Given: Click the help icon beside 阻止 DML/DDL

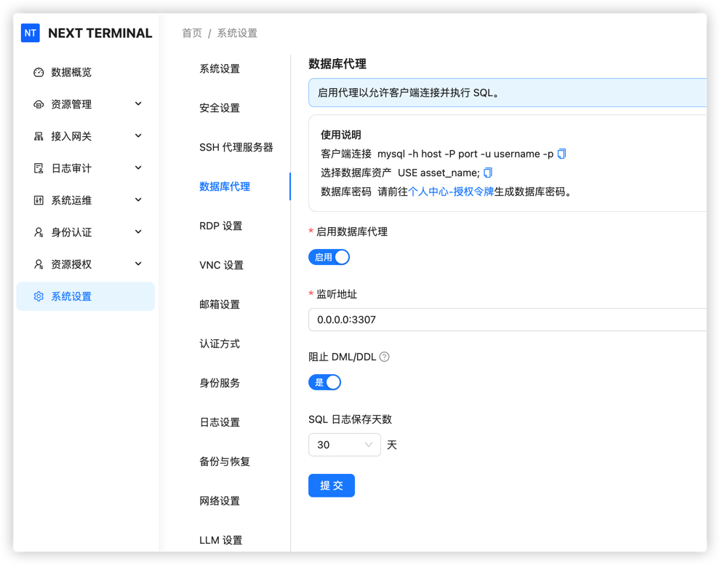Looking at the screenshot, I should click(385, 357).
